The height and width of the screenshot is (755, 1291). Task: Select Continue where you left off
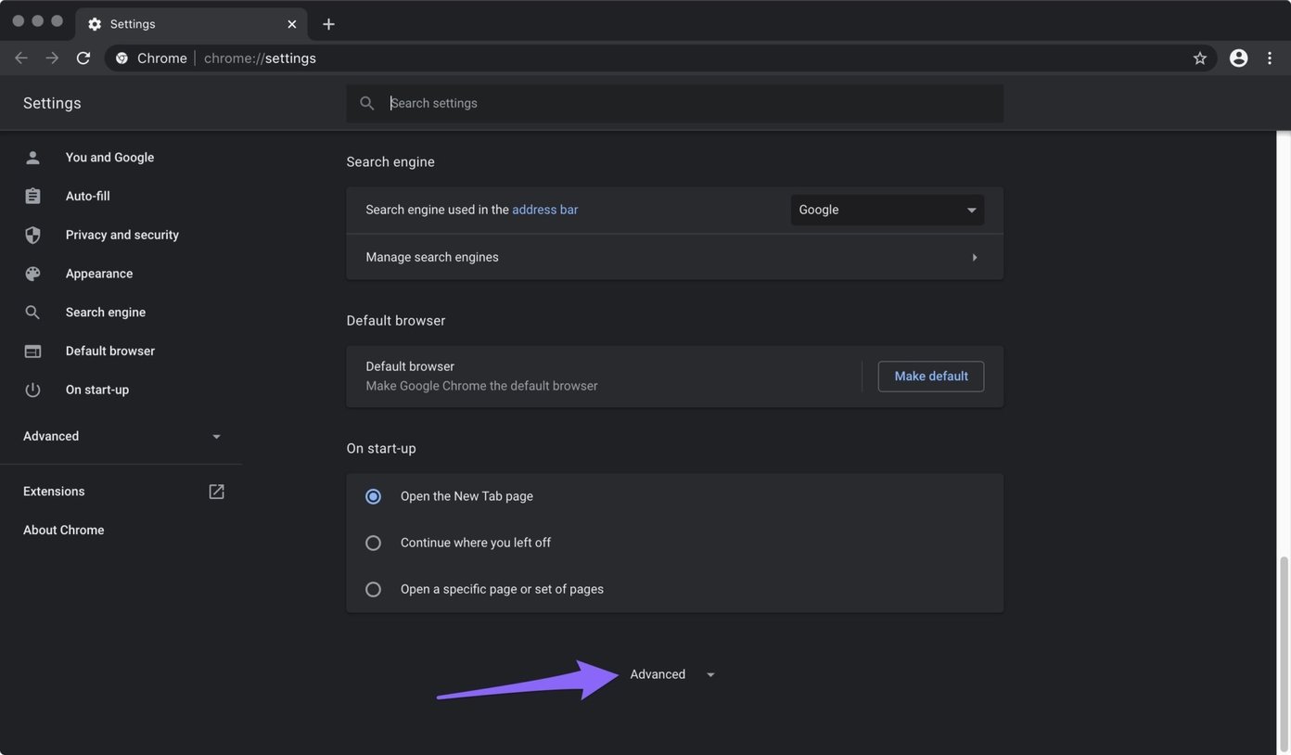(x=373, y=543)
